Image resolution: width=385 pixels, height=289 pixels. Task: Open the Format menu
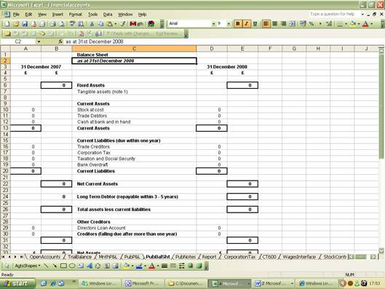point(76,15)
